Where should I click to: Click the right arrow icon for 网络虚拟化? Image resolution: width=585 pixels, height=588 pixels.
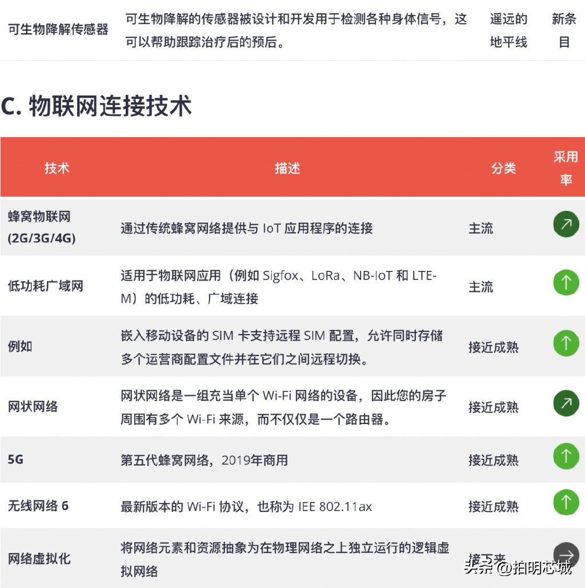(566, 554)
